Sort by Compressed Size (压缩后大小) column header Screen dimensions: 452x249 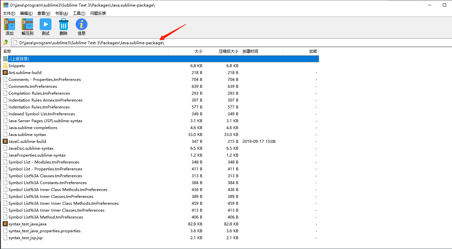click(x=222, y=51)
